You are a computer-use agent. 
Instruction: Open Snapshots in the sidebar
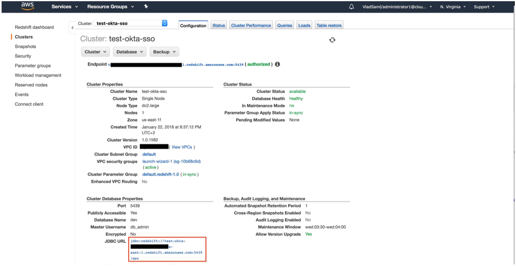click(25, 47)
